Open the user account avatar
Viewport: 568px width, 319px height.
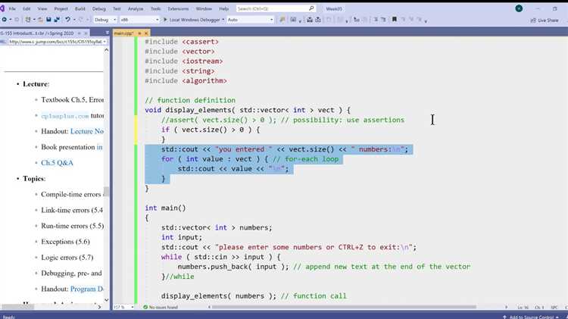519,8
